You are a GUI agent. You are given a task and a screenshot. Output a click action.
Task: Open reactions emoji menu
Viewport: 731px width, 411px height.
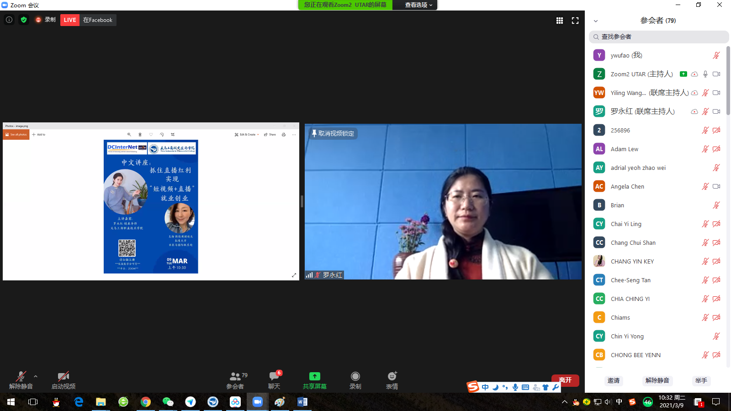tap(392, 380)
